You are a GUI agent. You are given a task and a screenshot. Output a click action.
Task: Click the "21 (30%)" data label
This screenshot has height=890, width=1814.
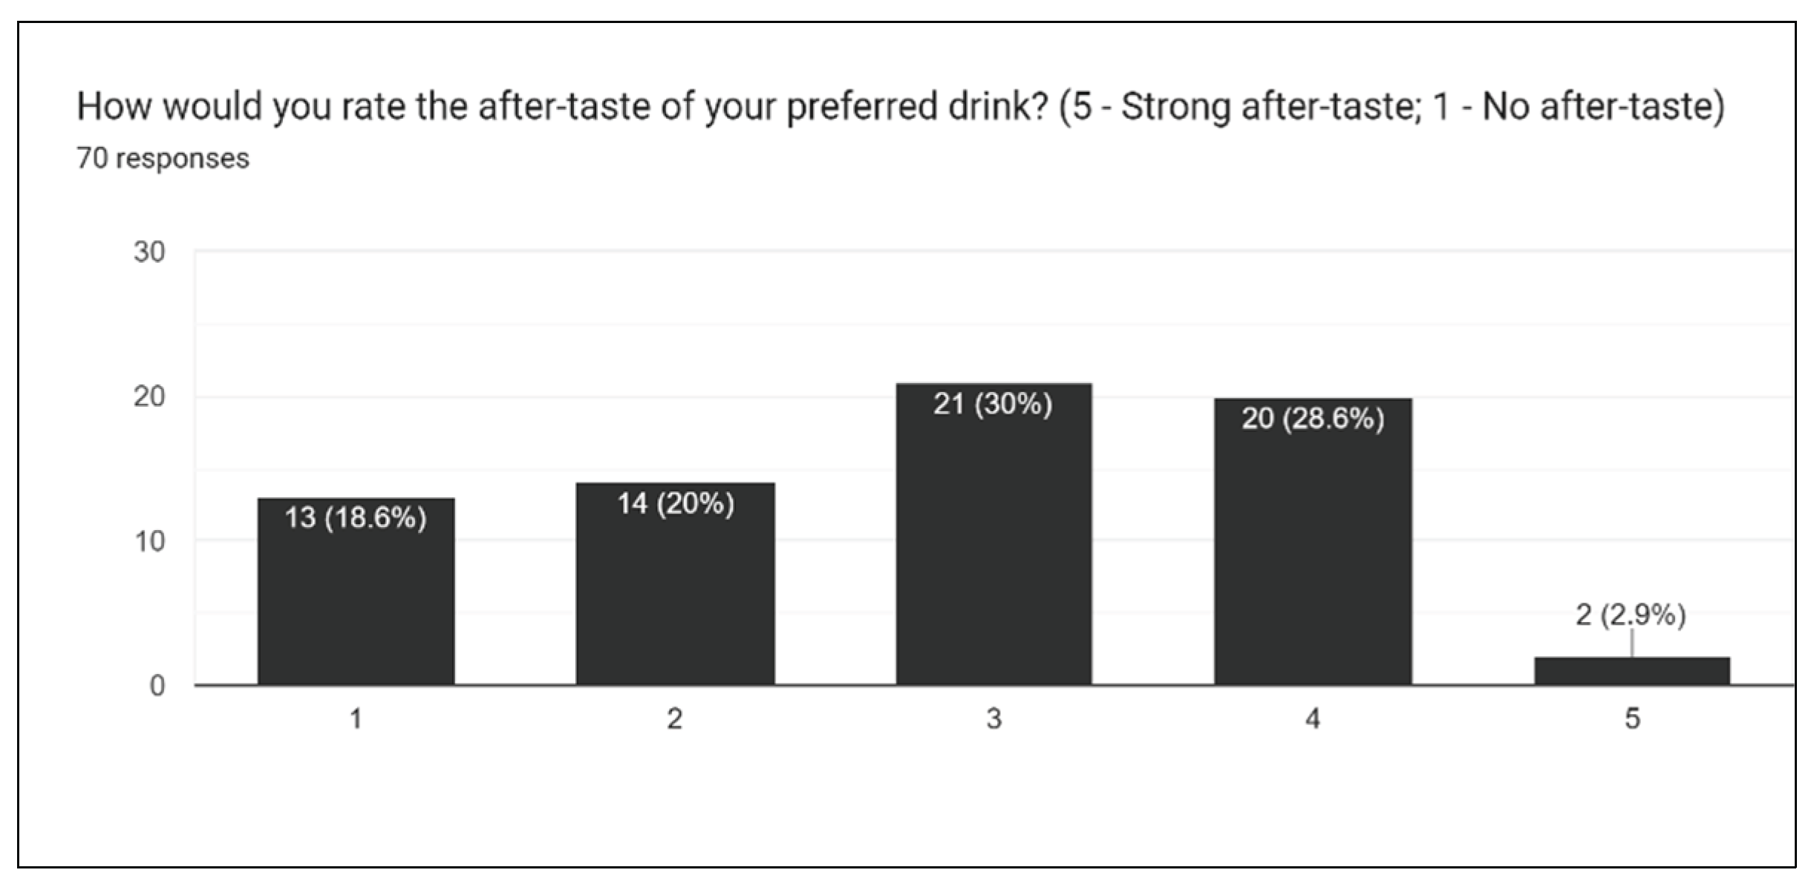pyautogui.click(x=993, y=404)
